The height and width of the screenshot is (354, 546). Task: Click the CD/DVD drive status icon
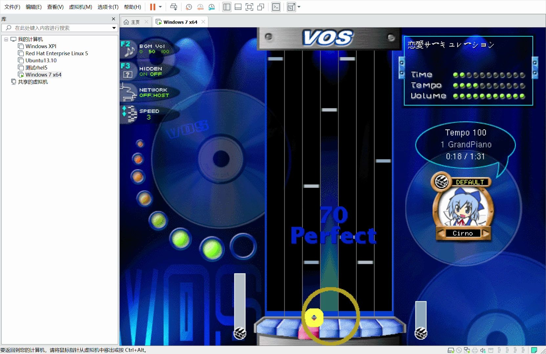click(459, 350)
